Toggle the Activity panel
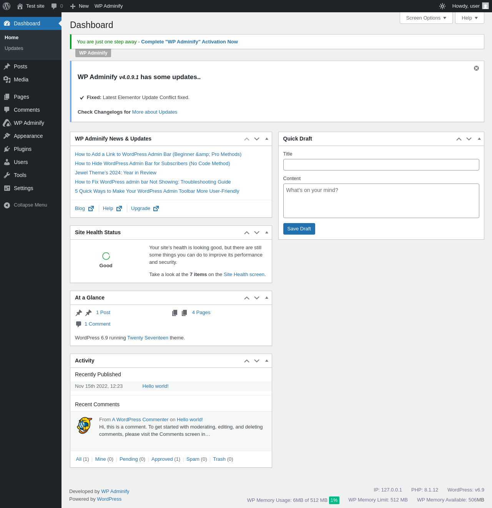 pos(267,361)
